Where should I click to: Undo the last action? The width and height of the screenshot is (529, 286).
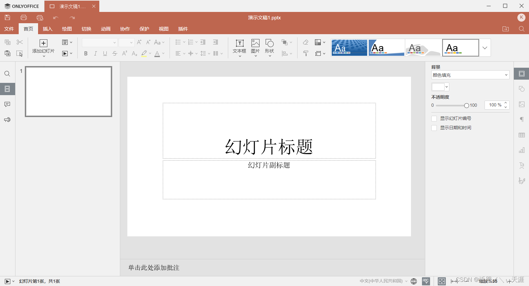56,18
